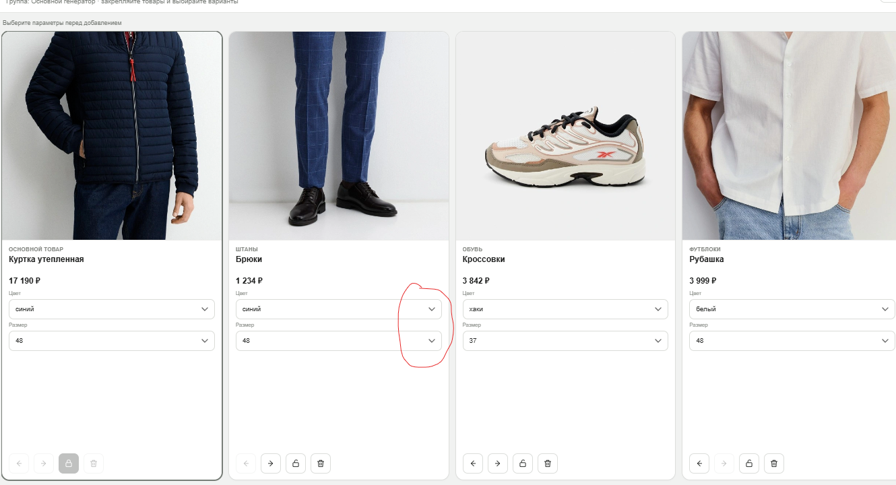Click the trash icon on the Куртка утепленная card
The image size is (896, 485).
94,463
